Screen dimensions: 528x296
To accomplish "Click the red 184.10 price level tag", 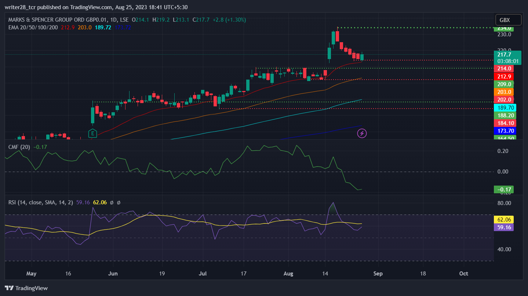I will point(505,123).
